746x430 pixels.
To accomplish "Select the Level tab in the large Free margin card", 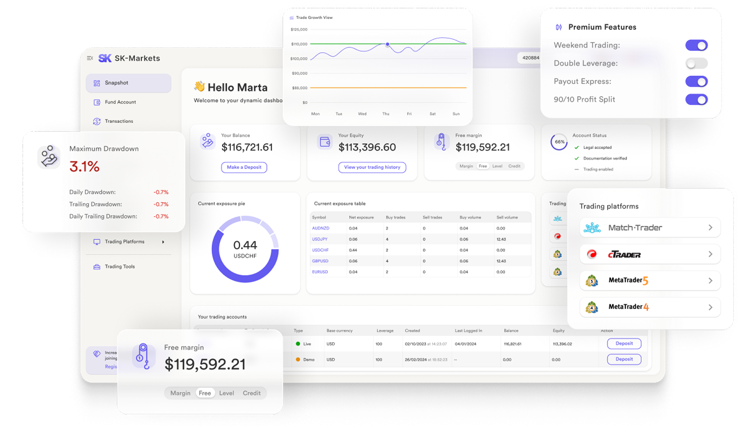I will [x=226, y=393].
